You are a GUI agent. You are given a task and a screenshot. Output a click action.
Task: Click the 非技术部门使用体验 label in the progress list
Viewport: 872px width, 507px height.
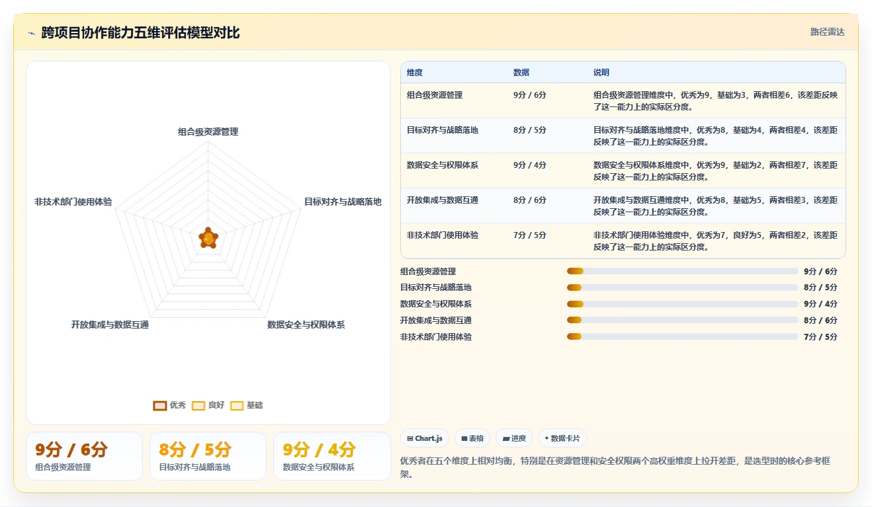tap(436, 336)
